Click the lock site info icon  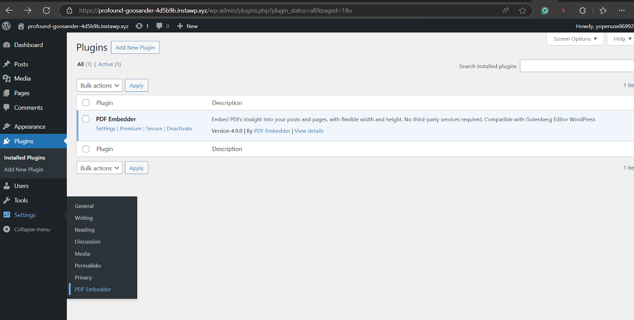tap(69, 11)
